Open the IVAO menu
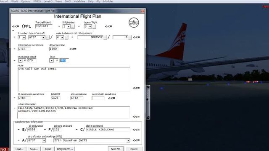Image resolution: width=269 pixels, height=151 pixels. click(x=68, y=1)
